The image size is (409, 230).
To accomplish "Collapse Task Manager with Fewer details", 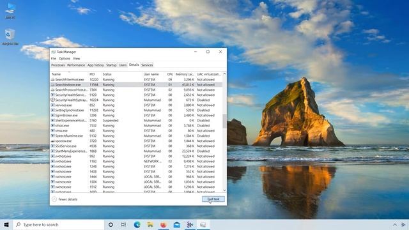I will point(65,199).
